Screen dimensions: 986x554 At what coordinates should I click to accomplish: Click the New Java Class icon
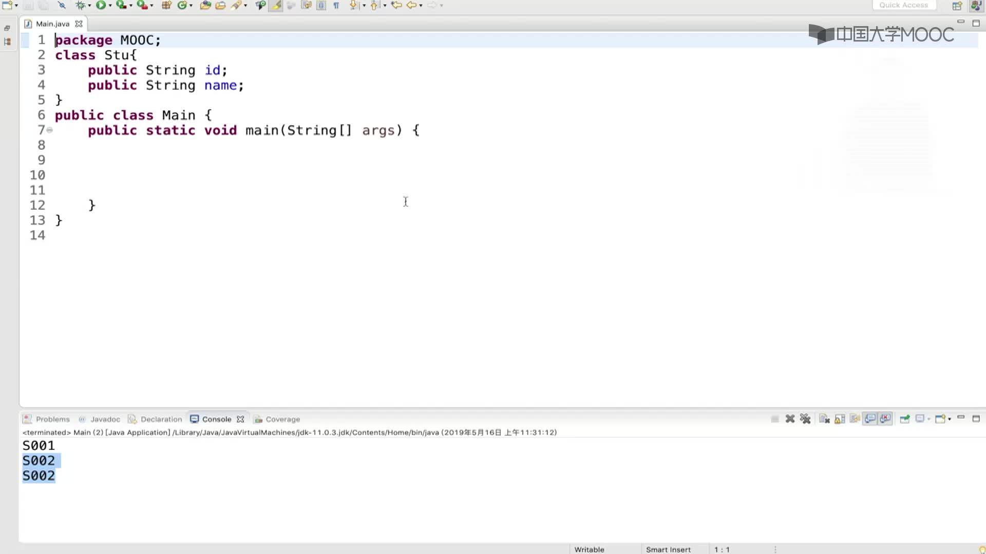coord(182,5)
